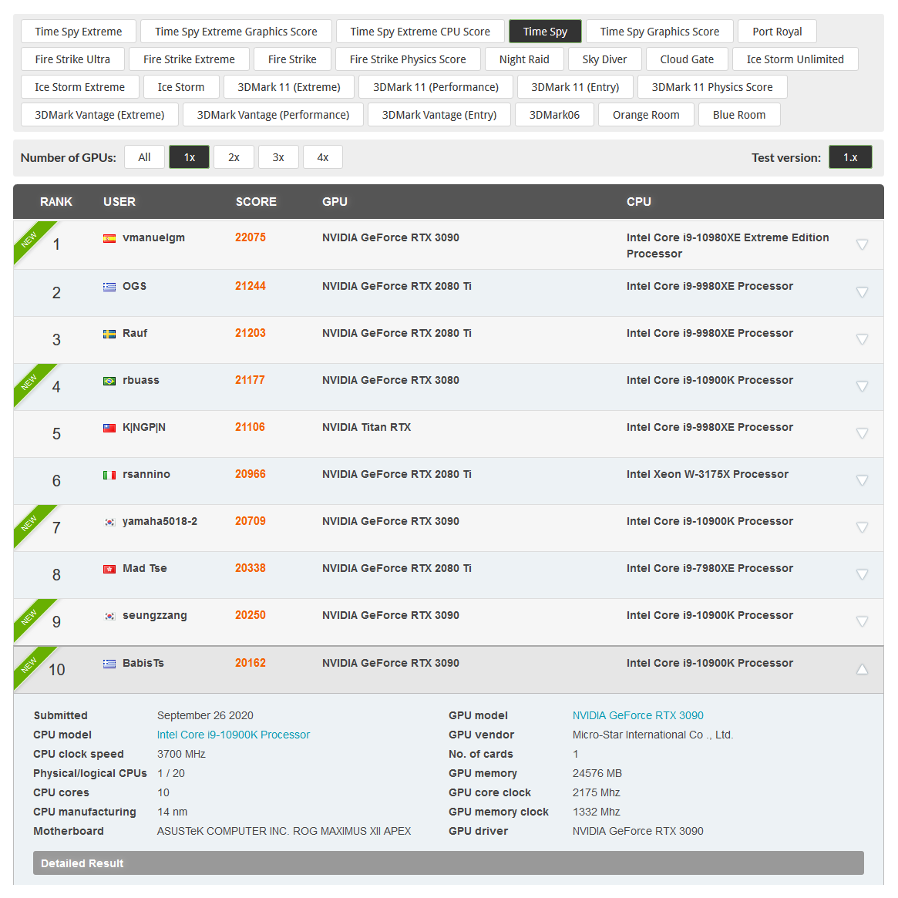Viewport: 898px width, 898px height.
Task: Open 3DMark Vantage (Performance) tab
Action: 273,115
